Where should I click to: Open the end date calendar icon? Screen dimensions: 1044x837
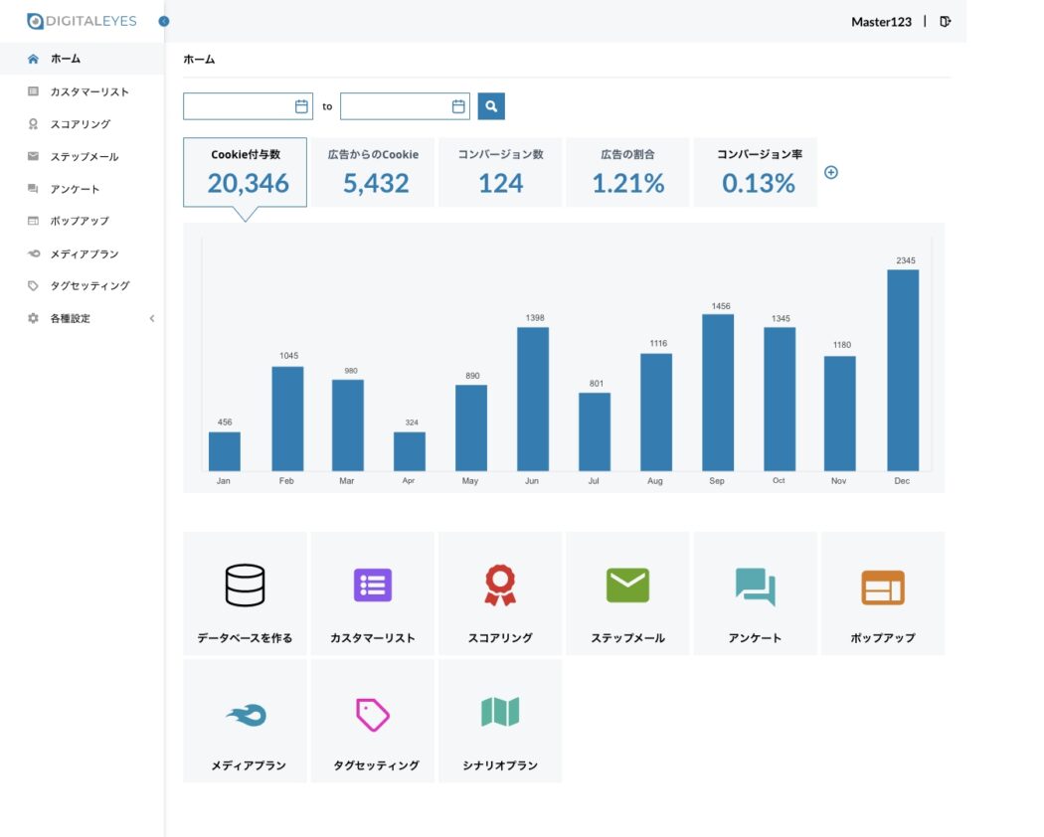click(458, 106)
